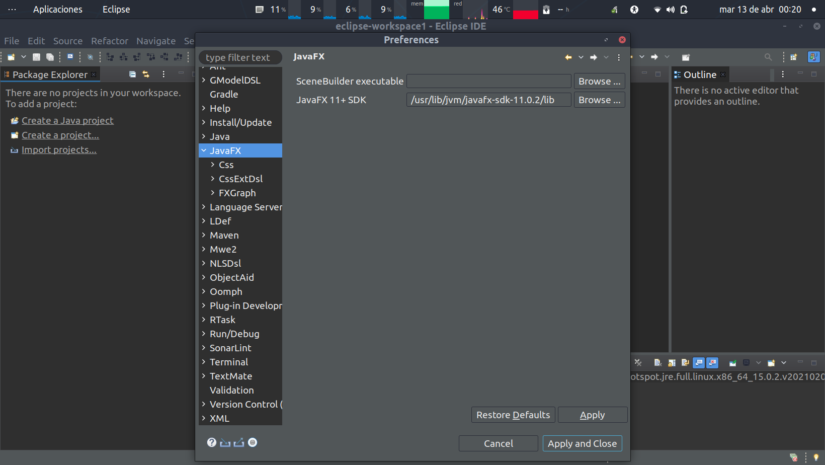Image resolution: width=825 pixels, height=465 pixels.
Task: Open dropdown next to New wizard icon
Action: click(23, 57)
